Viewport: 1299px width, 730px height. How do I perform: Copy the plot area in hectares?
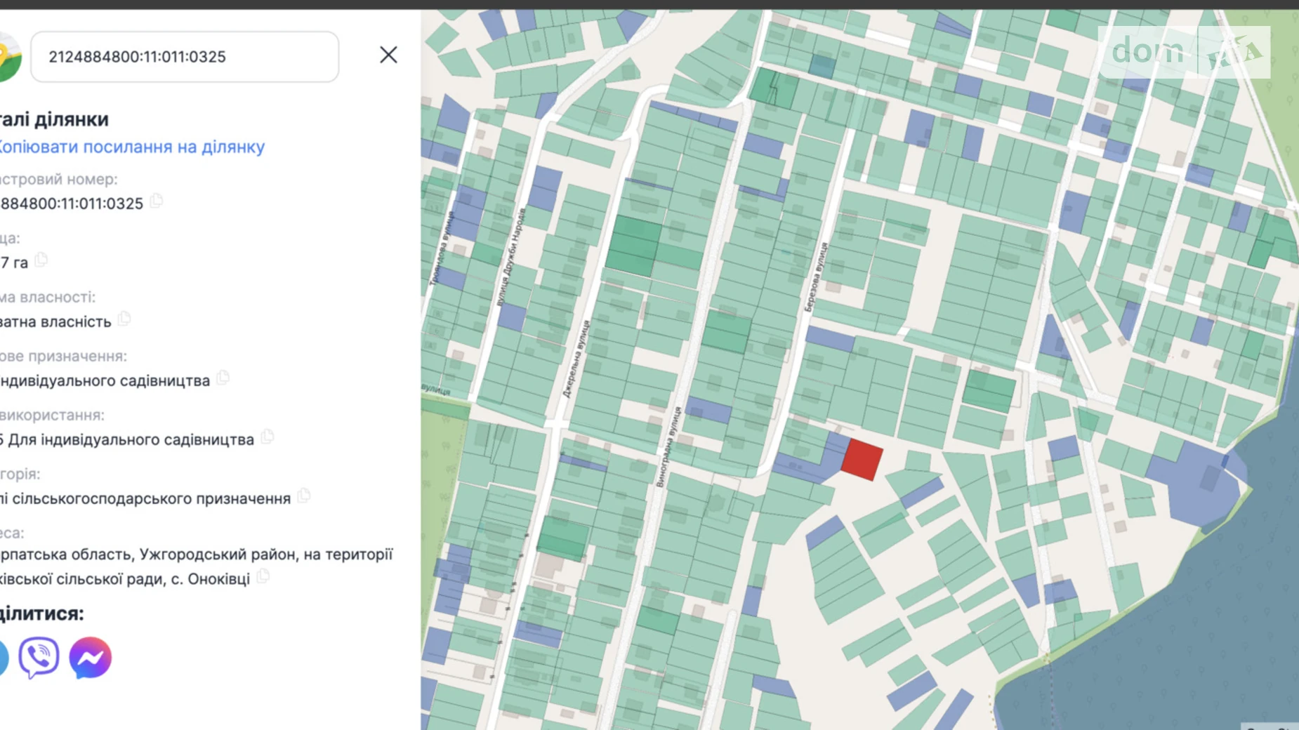click(x=41, y=261)
